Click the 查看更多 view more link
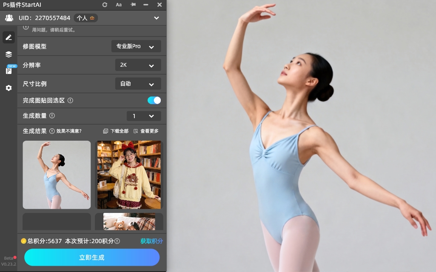The width and height of the screenshot is (436, 272). [x=146, y=131]
